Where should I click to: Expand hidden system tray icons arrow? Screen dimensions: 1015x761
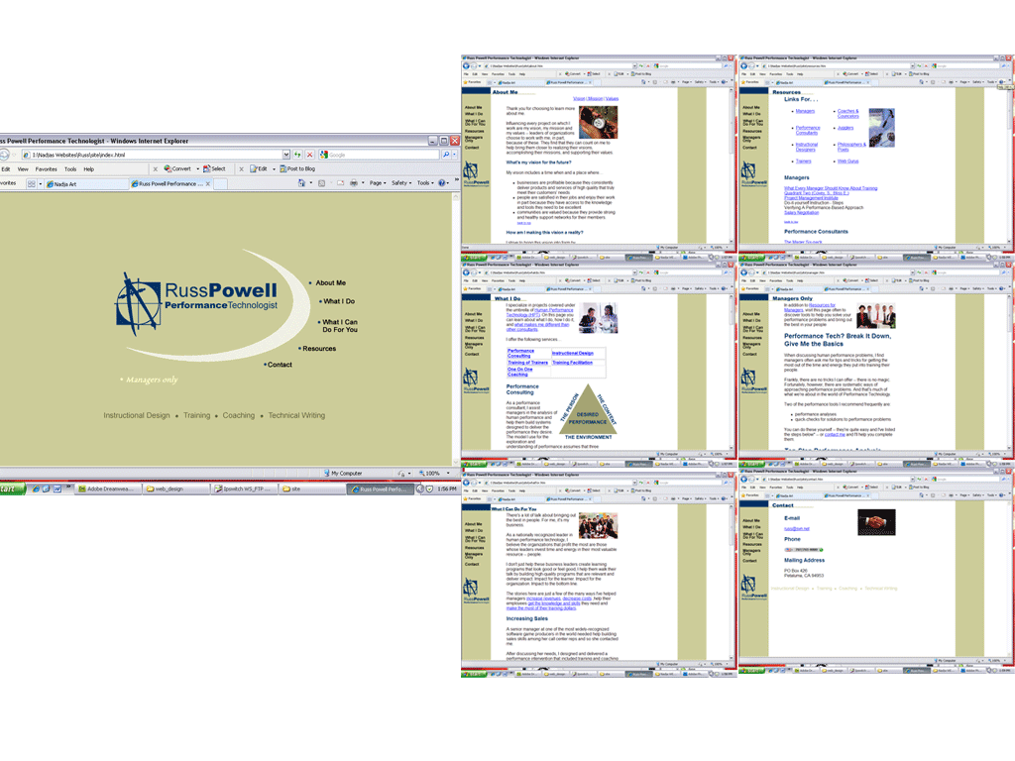pyautogui.click(x=419, y=489)
